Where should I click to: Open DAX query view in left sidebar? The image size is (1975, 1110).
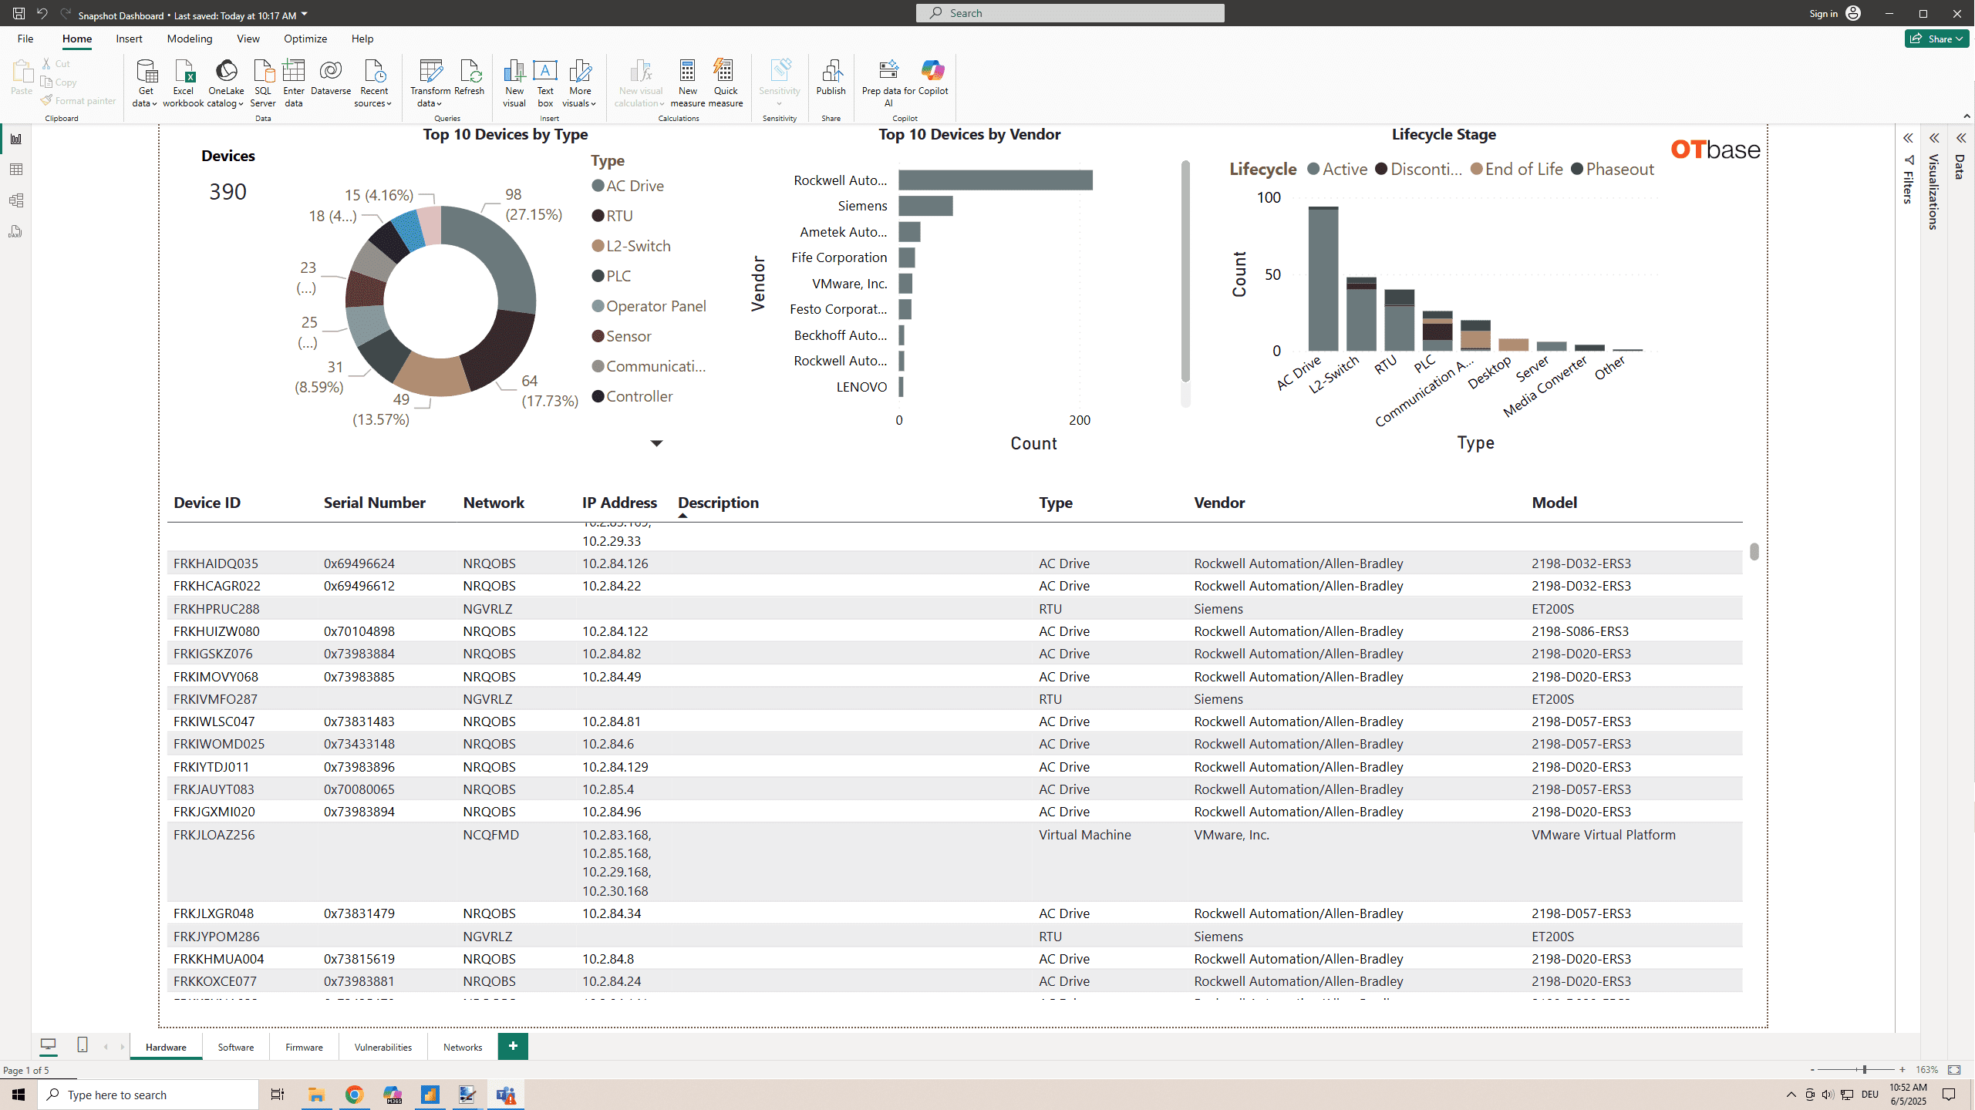click(x=15, y=231)
